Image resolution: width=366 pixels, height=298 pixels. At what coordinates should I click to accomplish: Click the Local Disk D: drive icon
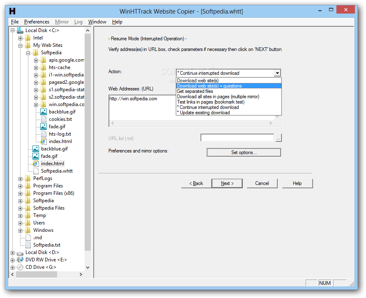[20, 253]
